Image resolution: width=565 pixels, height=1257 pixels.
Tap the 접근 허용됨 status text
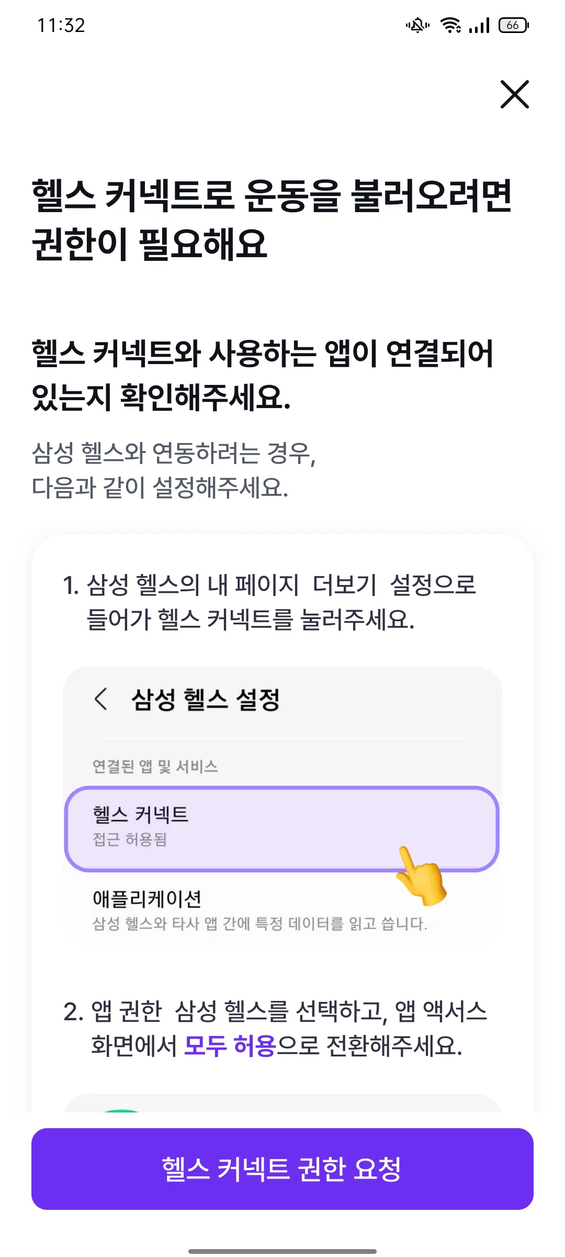tap(130, 839)
